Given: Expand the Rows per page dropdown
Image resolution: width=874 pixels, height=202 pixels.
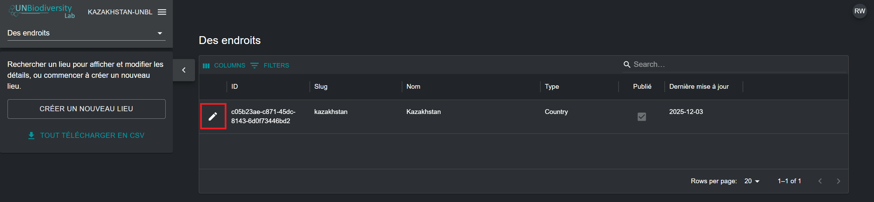Looking at the screenshot, I should click(x=752, y=181).
